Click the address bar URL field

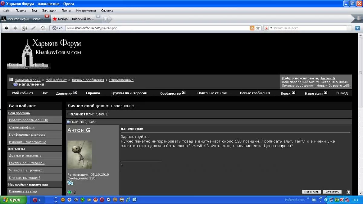[151, 28]
